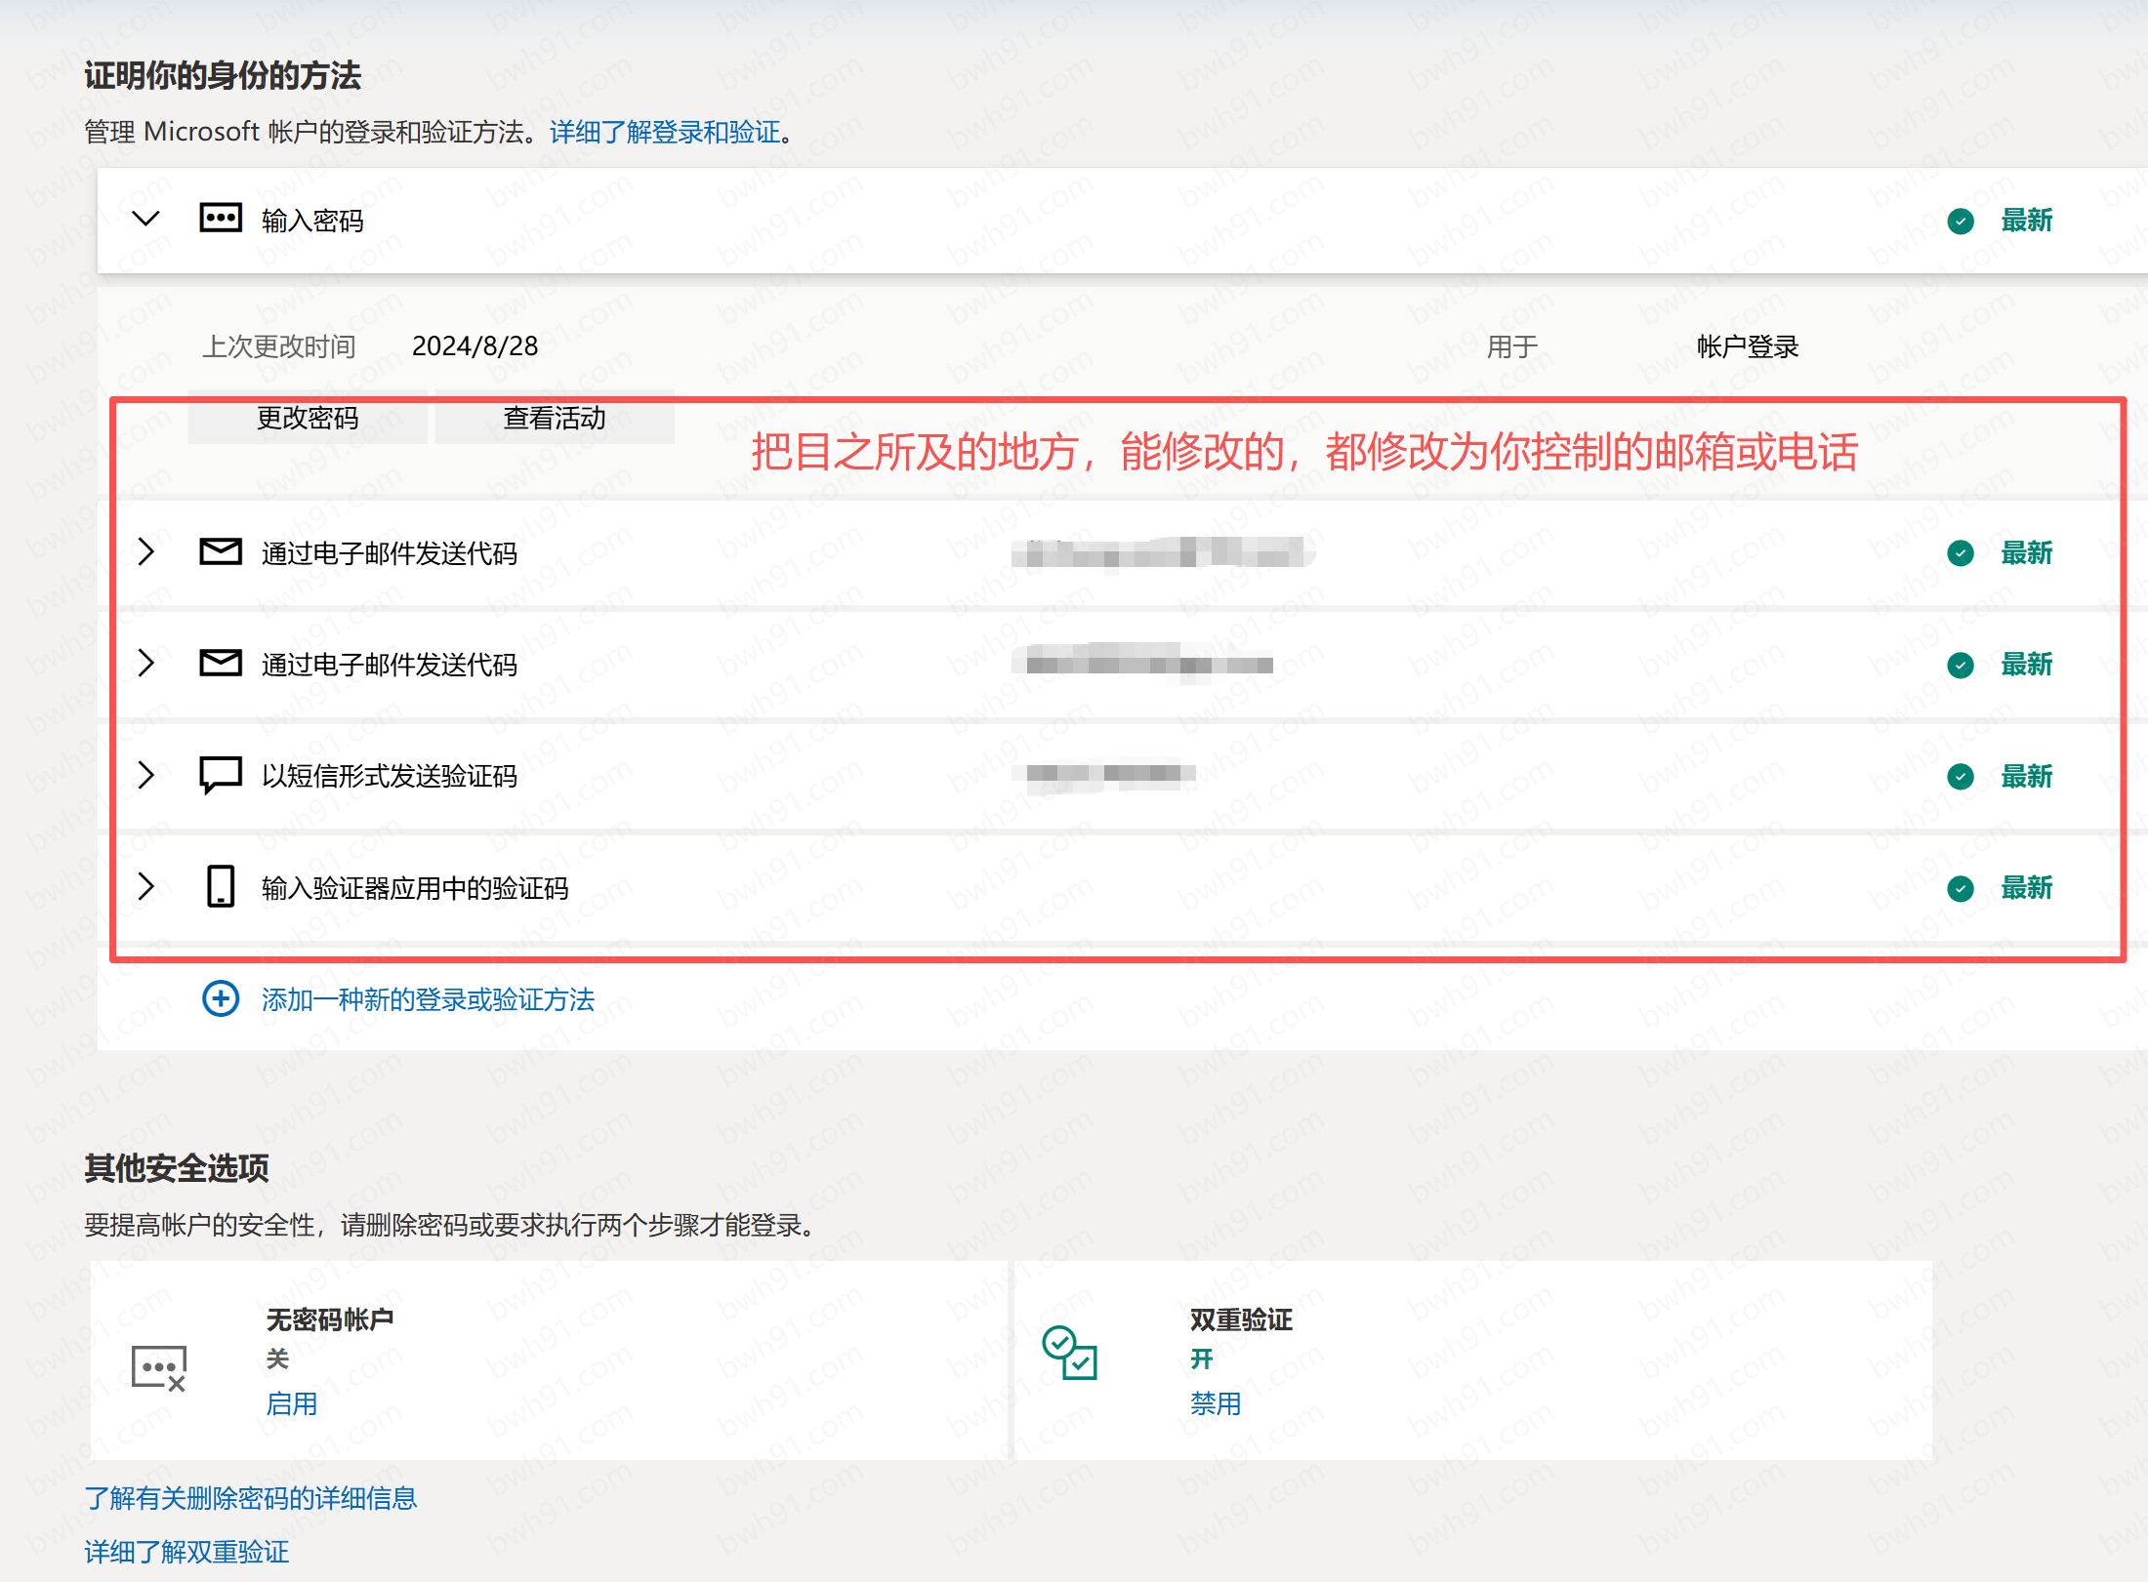
Task: Click the envelope icon of the second email code row
Action: 221,664
